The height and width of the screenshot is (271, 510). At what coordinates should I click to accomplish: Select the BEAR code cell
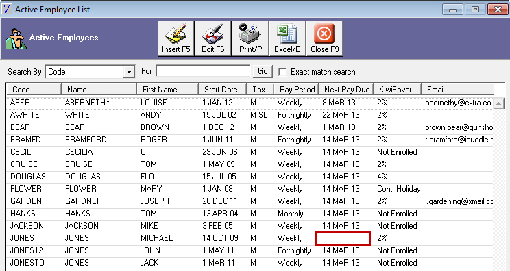(20, 127)
